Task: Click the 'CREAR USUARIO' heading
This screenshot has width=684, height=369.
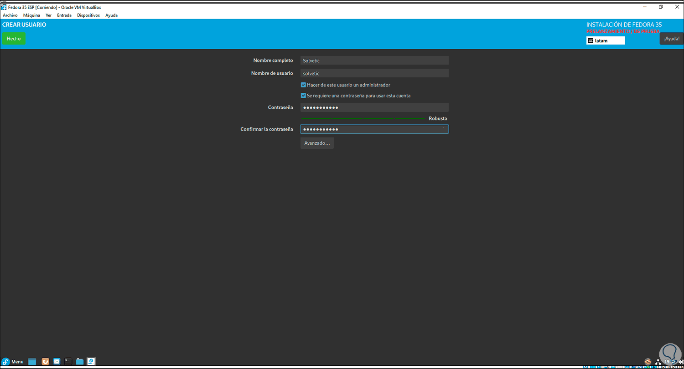Action: [x=24, y=25]
